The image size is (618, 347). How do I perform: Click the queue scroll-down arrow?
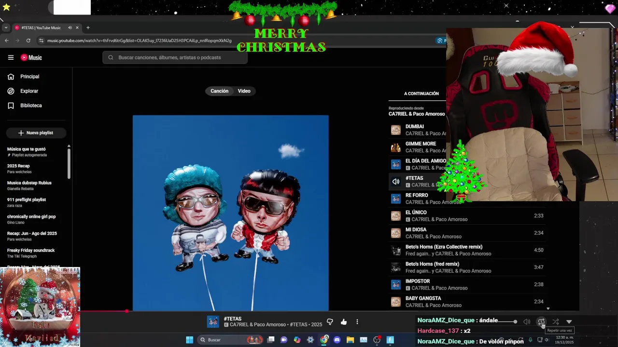click(x=548, y=308)
